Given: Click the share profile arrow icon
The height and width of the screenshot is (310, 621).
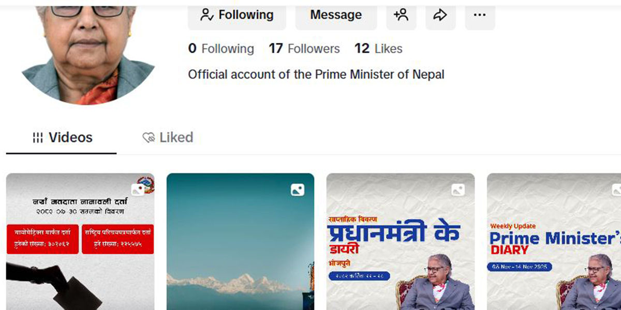Looking at the screenshot, I should (440, 15).
